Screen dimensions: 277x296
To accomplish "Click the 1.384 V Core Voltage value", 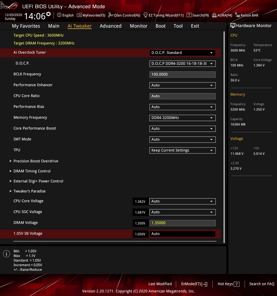I will click(x=259, y=65).
